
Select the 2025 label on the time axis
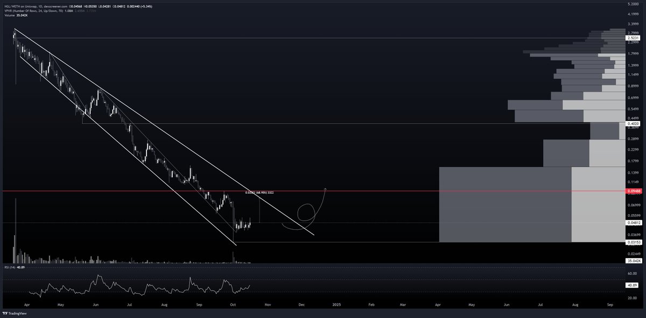[x=336, y=304]
